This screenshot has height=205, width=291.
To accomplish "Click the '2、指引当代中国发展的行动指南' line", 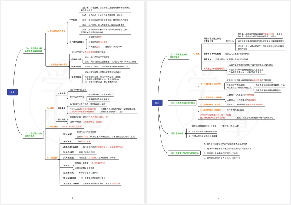I will [x=202, y=131].
